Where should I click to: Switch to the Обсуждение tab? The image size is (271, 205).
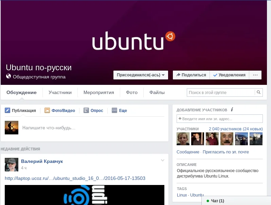[x=22, y=92]
